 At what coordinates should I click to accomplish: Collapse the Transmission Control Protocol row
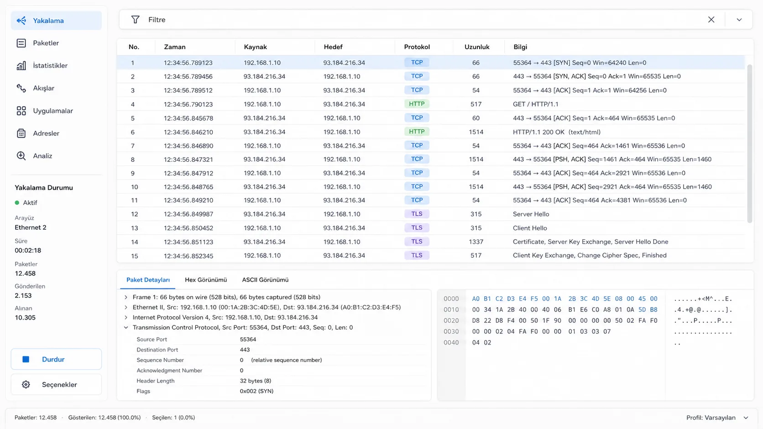click(x=126, y=327)
